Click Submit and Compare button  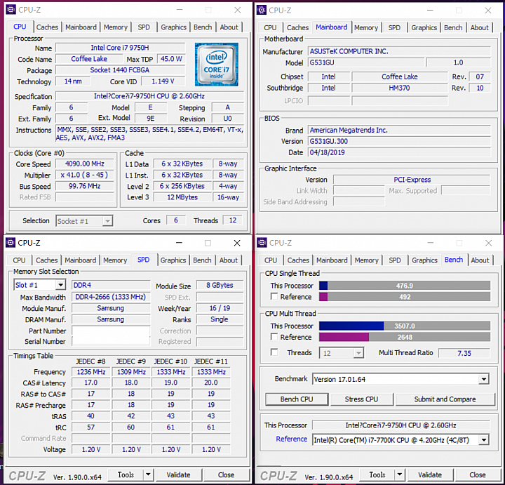click(445, 399)
